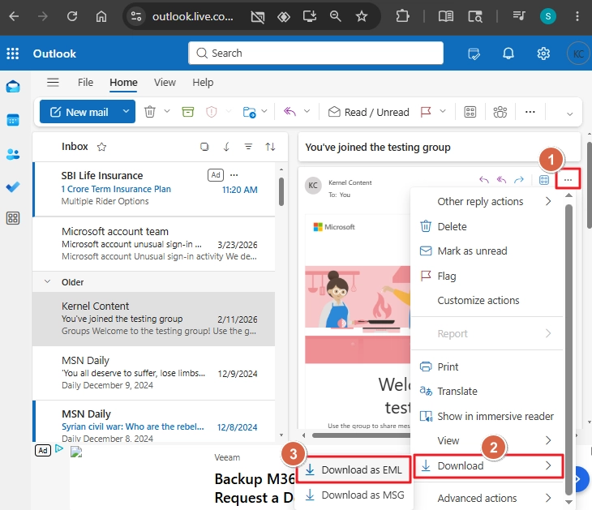Go to browser home page
This screenshot has height=510, width=592.
pos(101,16)
